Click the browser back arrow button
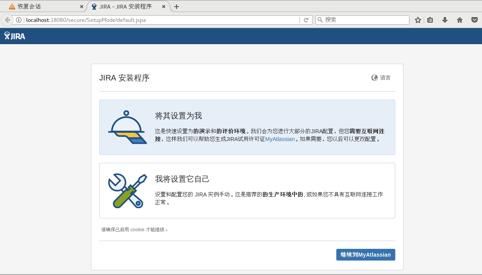482x275 pixels. pyautogui.click(x=7, y=20)
